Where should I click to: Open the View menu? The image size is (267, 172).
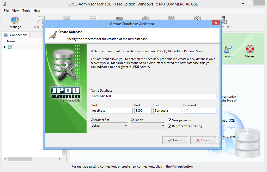coord(15,10)
